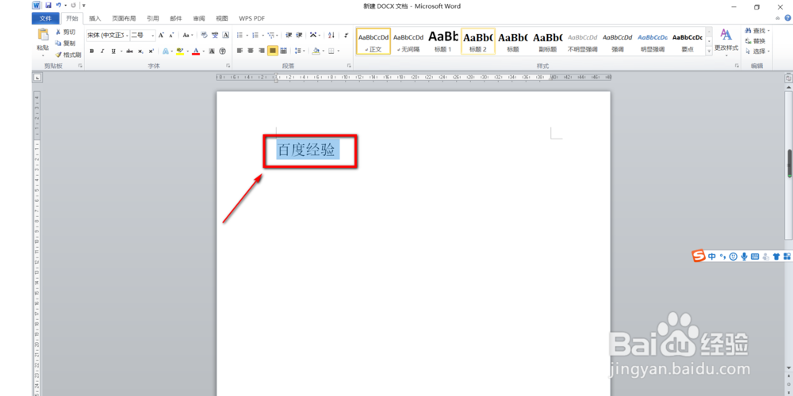Open the Change Case (Aa) dropdown
The height and width of the screenshot is (396, 793).
188,36
